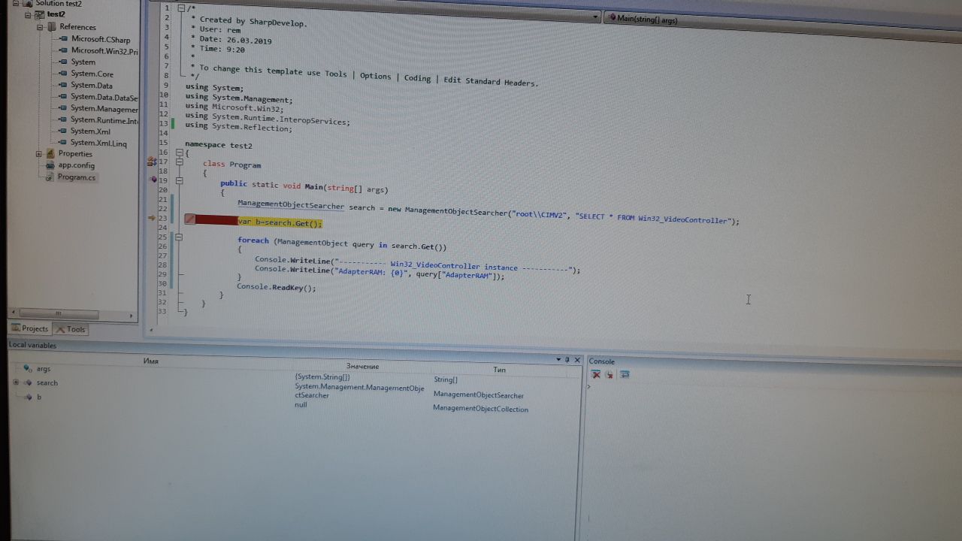This screenshot has height=541, width=962.
Task: Click the class marker icon on line 17
Action: coord(152,162)
